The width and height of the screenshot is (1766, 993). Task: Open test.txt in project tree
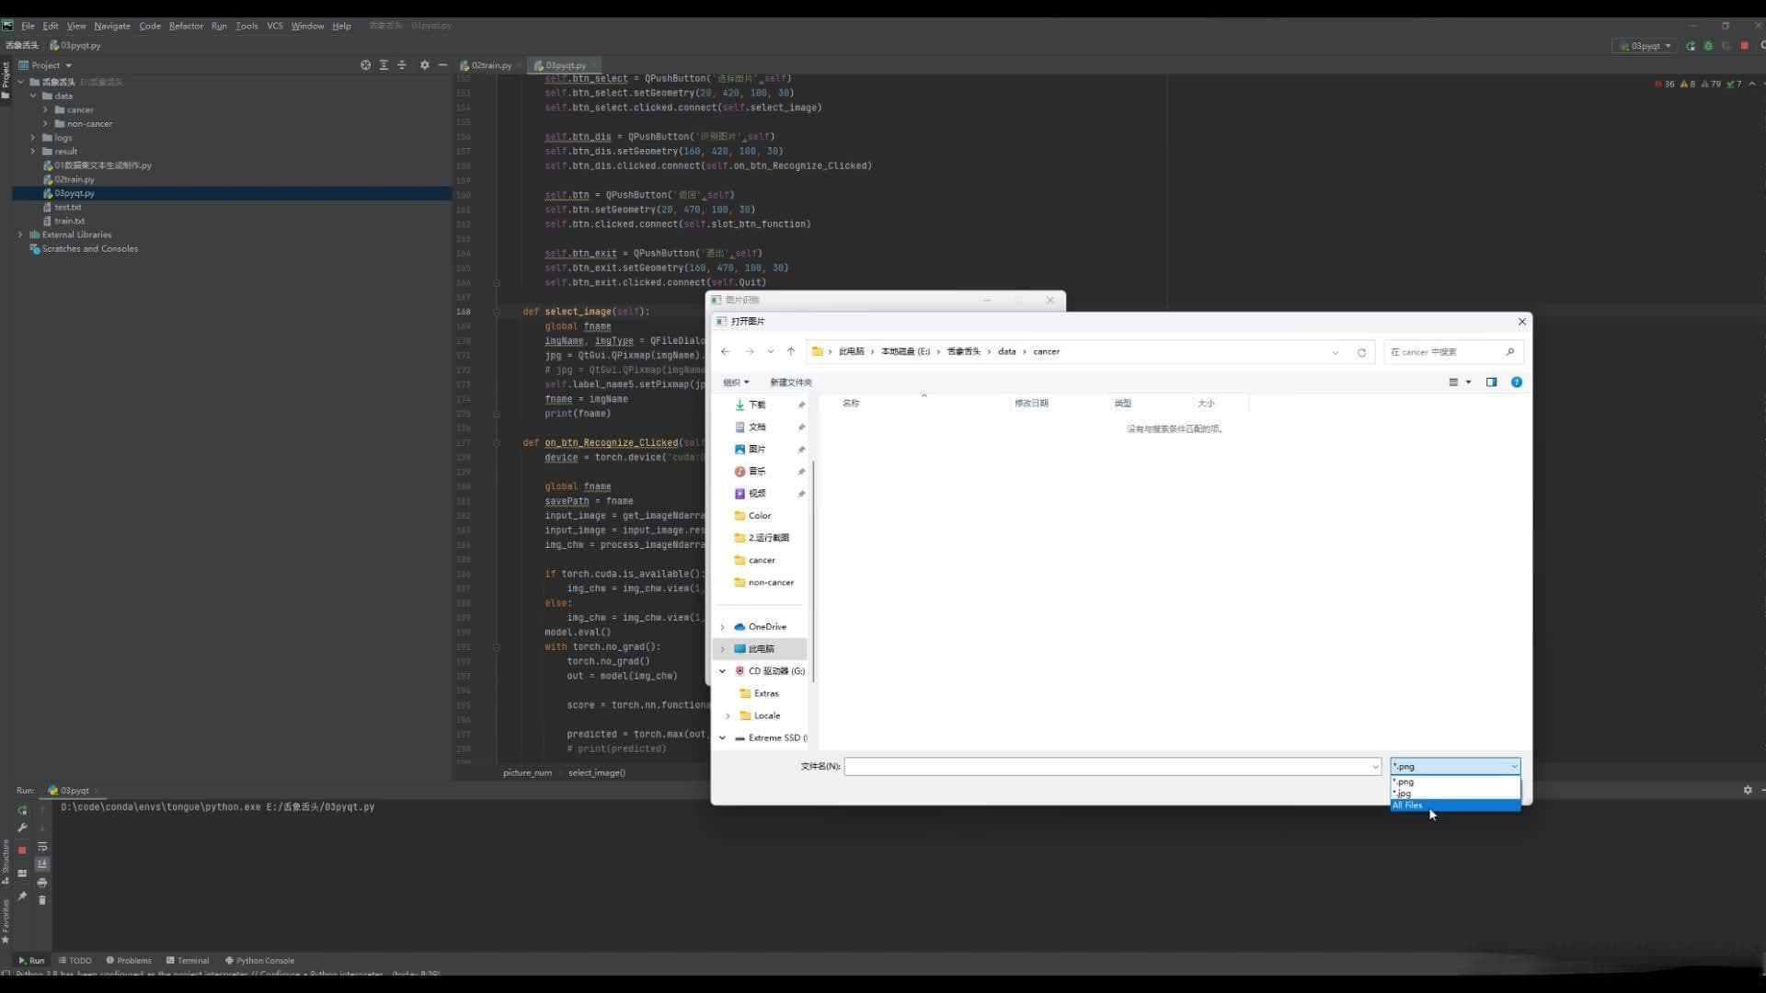tap(67, 207)
